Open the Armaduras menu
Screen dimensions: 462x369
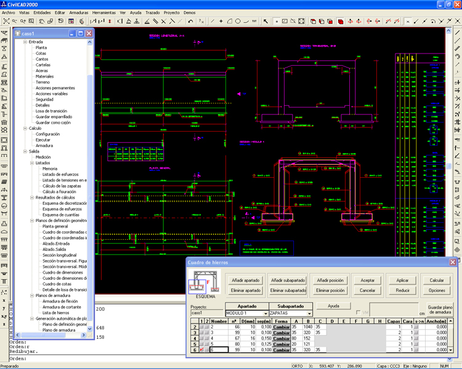pos(79,12)
